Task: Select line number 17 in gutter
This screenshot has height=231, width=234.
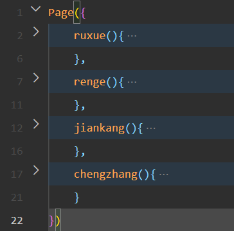Action: [17, 175]
